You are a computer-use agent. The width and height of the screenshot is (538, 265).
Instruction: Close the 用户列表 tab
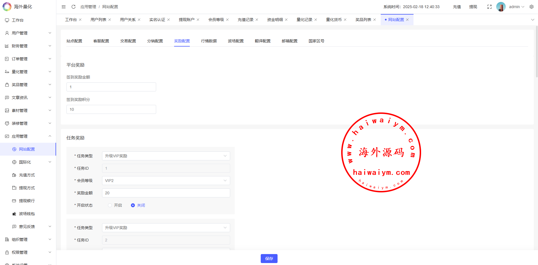[110, 20]
